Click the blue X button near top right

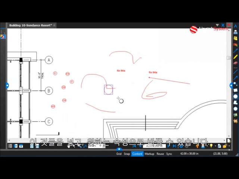pyautogui.click(x=223, y=25)
